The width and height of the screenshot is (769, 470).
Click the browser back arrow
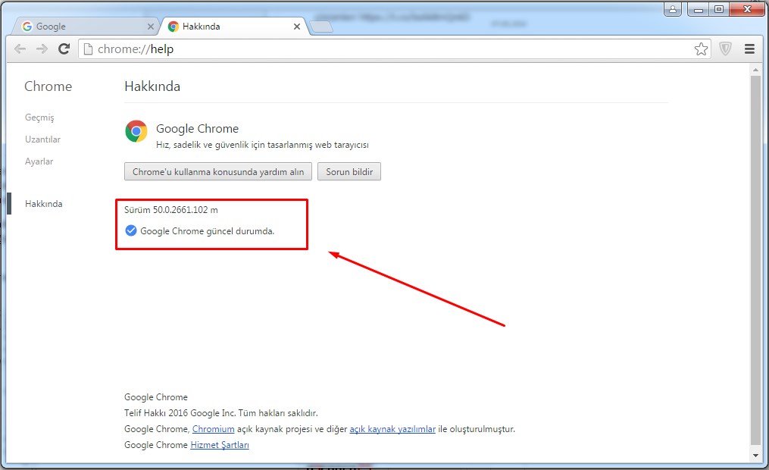pos(20,49)
